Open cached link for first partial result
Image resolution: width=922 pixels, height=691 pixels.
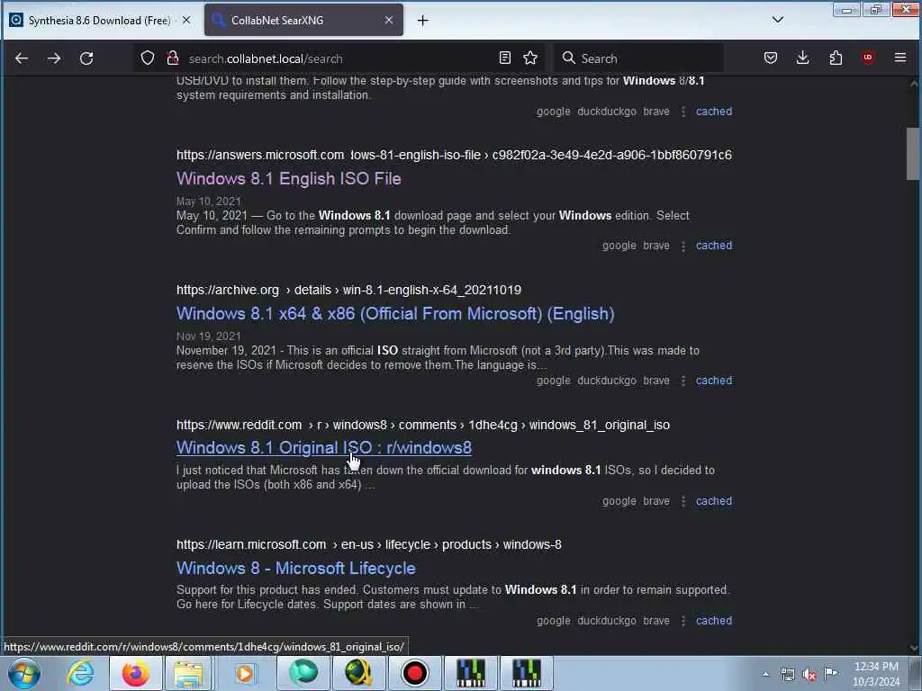714,112
